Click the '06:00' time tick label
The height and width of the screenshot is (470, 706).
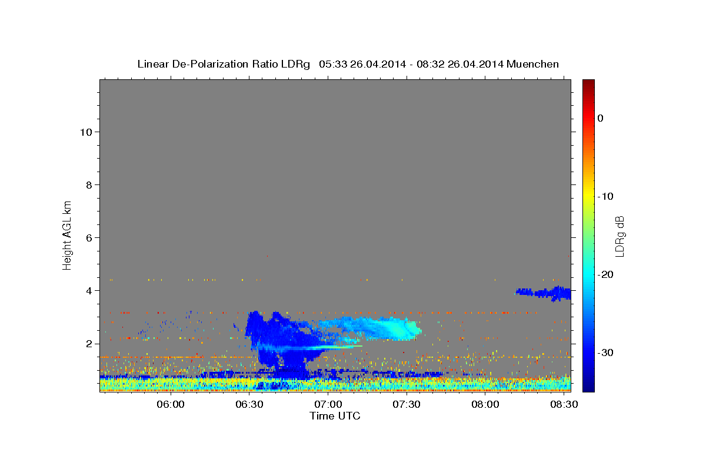click(x=171, y=405)
